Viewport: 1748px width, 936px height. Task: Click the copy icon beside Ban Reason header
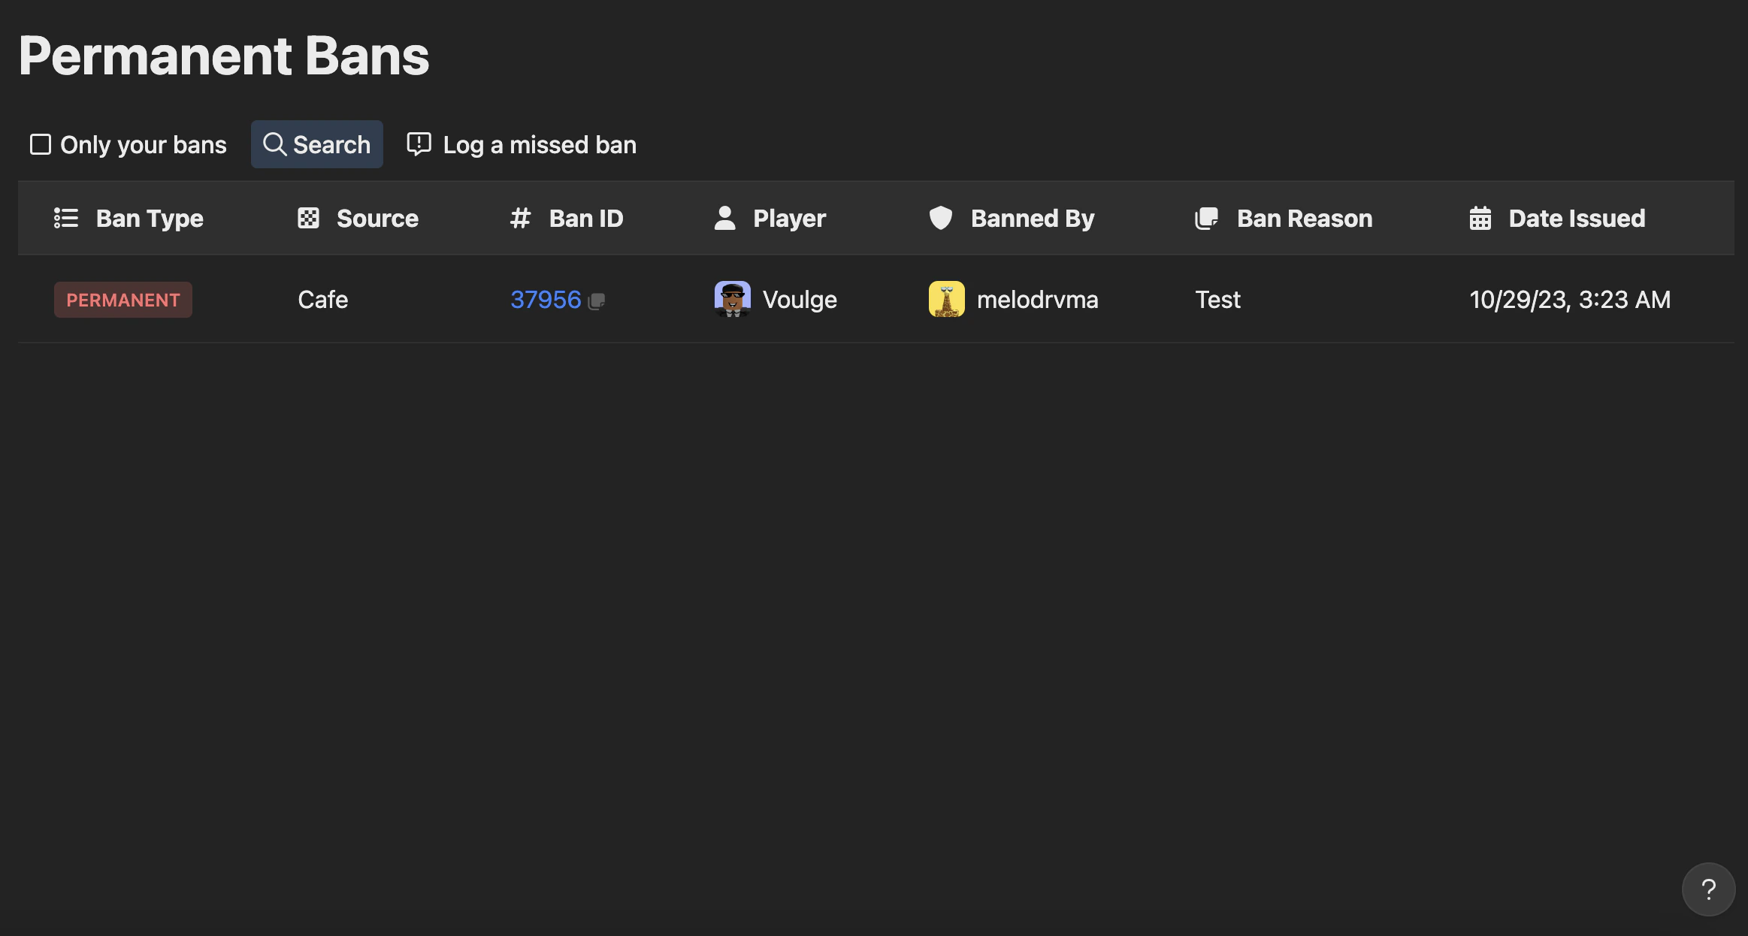point(1208,218)
